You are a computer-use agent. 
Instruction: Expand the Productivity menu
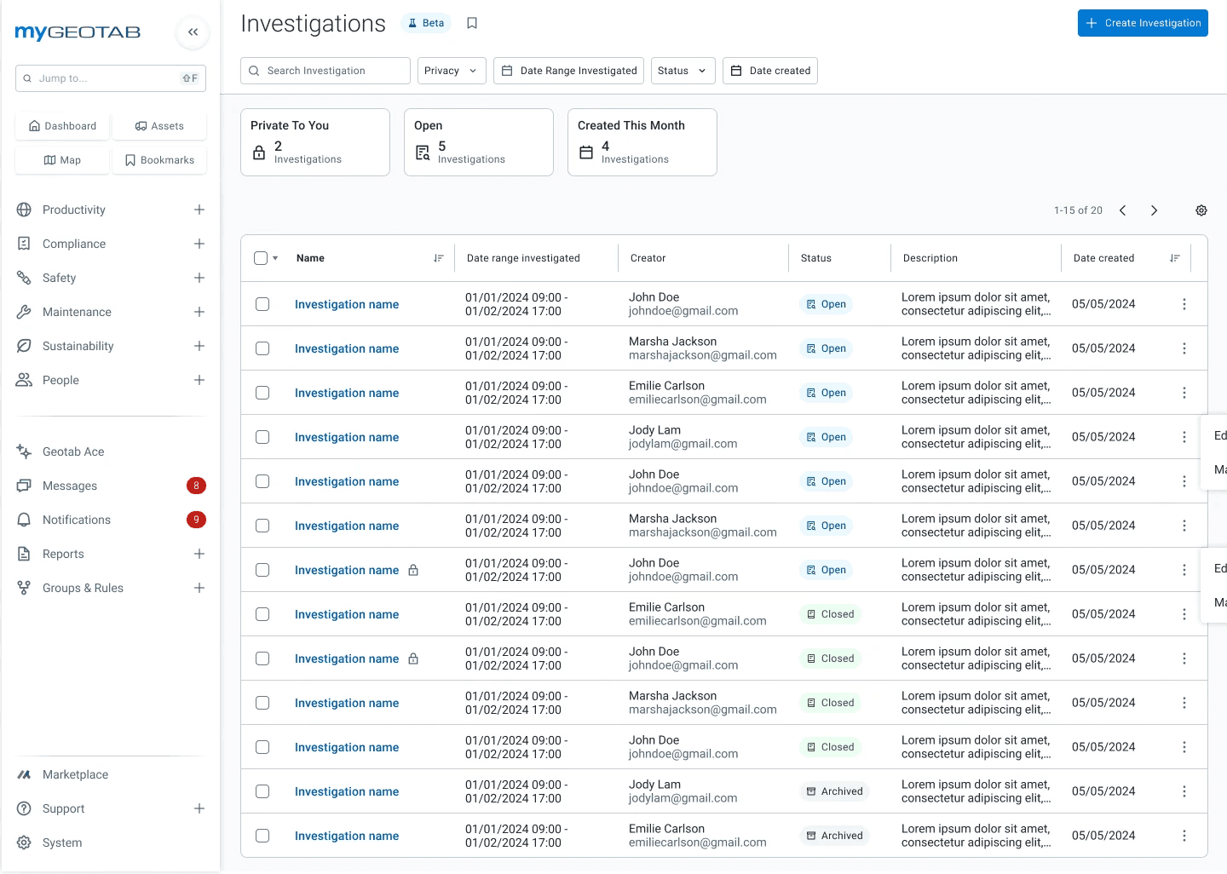click(x=199, y=210)
